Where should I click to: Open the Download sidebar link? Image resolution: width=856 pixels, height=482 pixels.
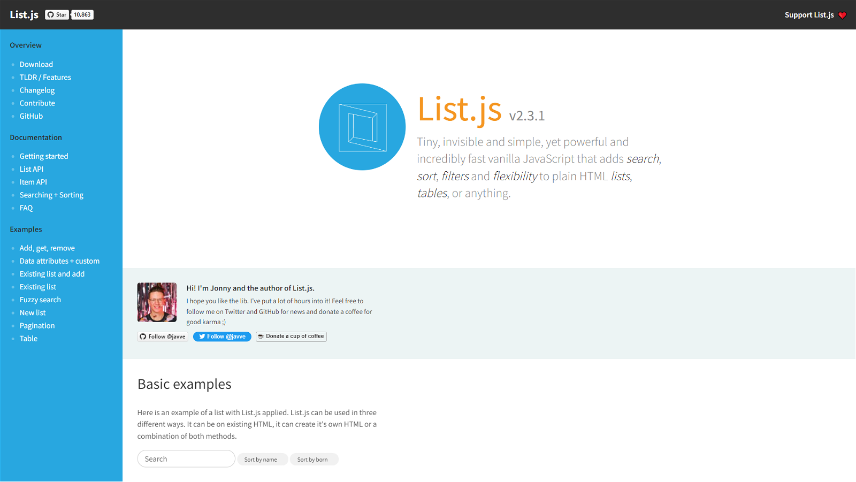[36, 64]
